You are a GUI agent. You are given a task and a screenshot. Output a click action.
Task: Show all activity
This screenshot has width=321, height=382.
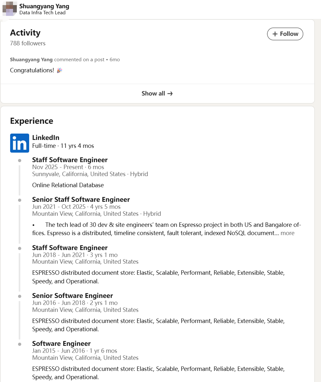(157, 94)
